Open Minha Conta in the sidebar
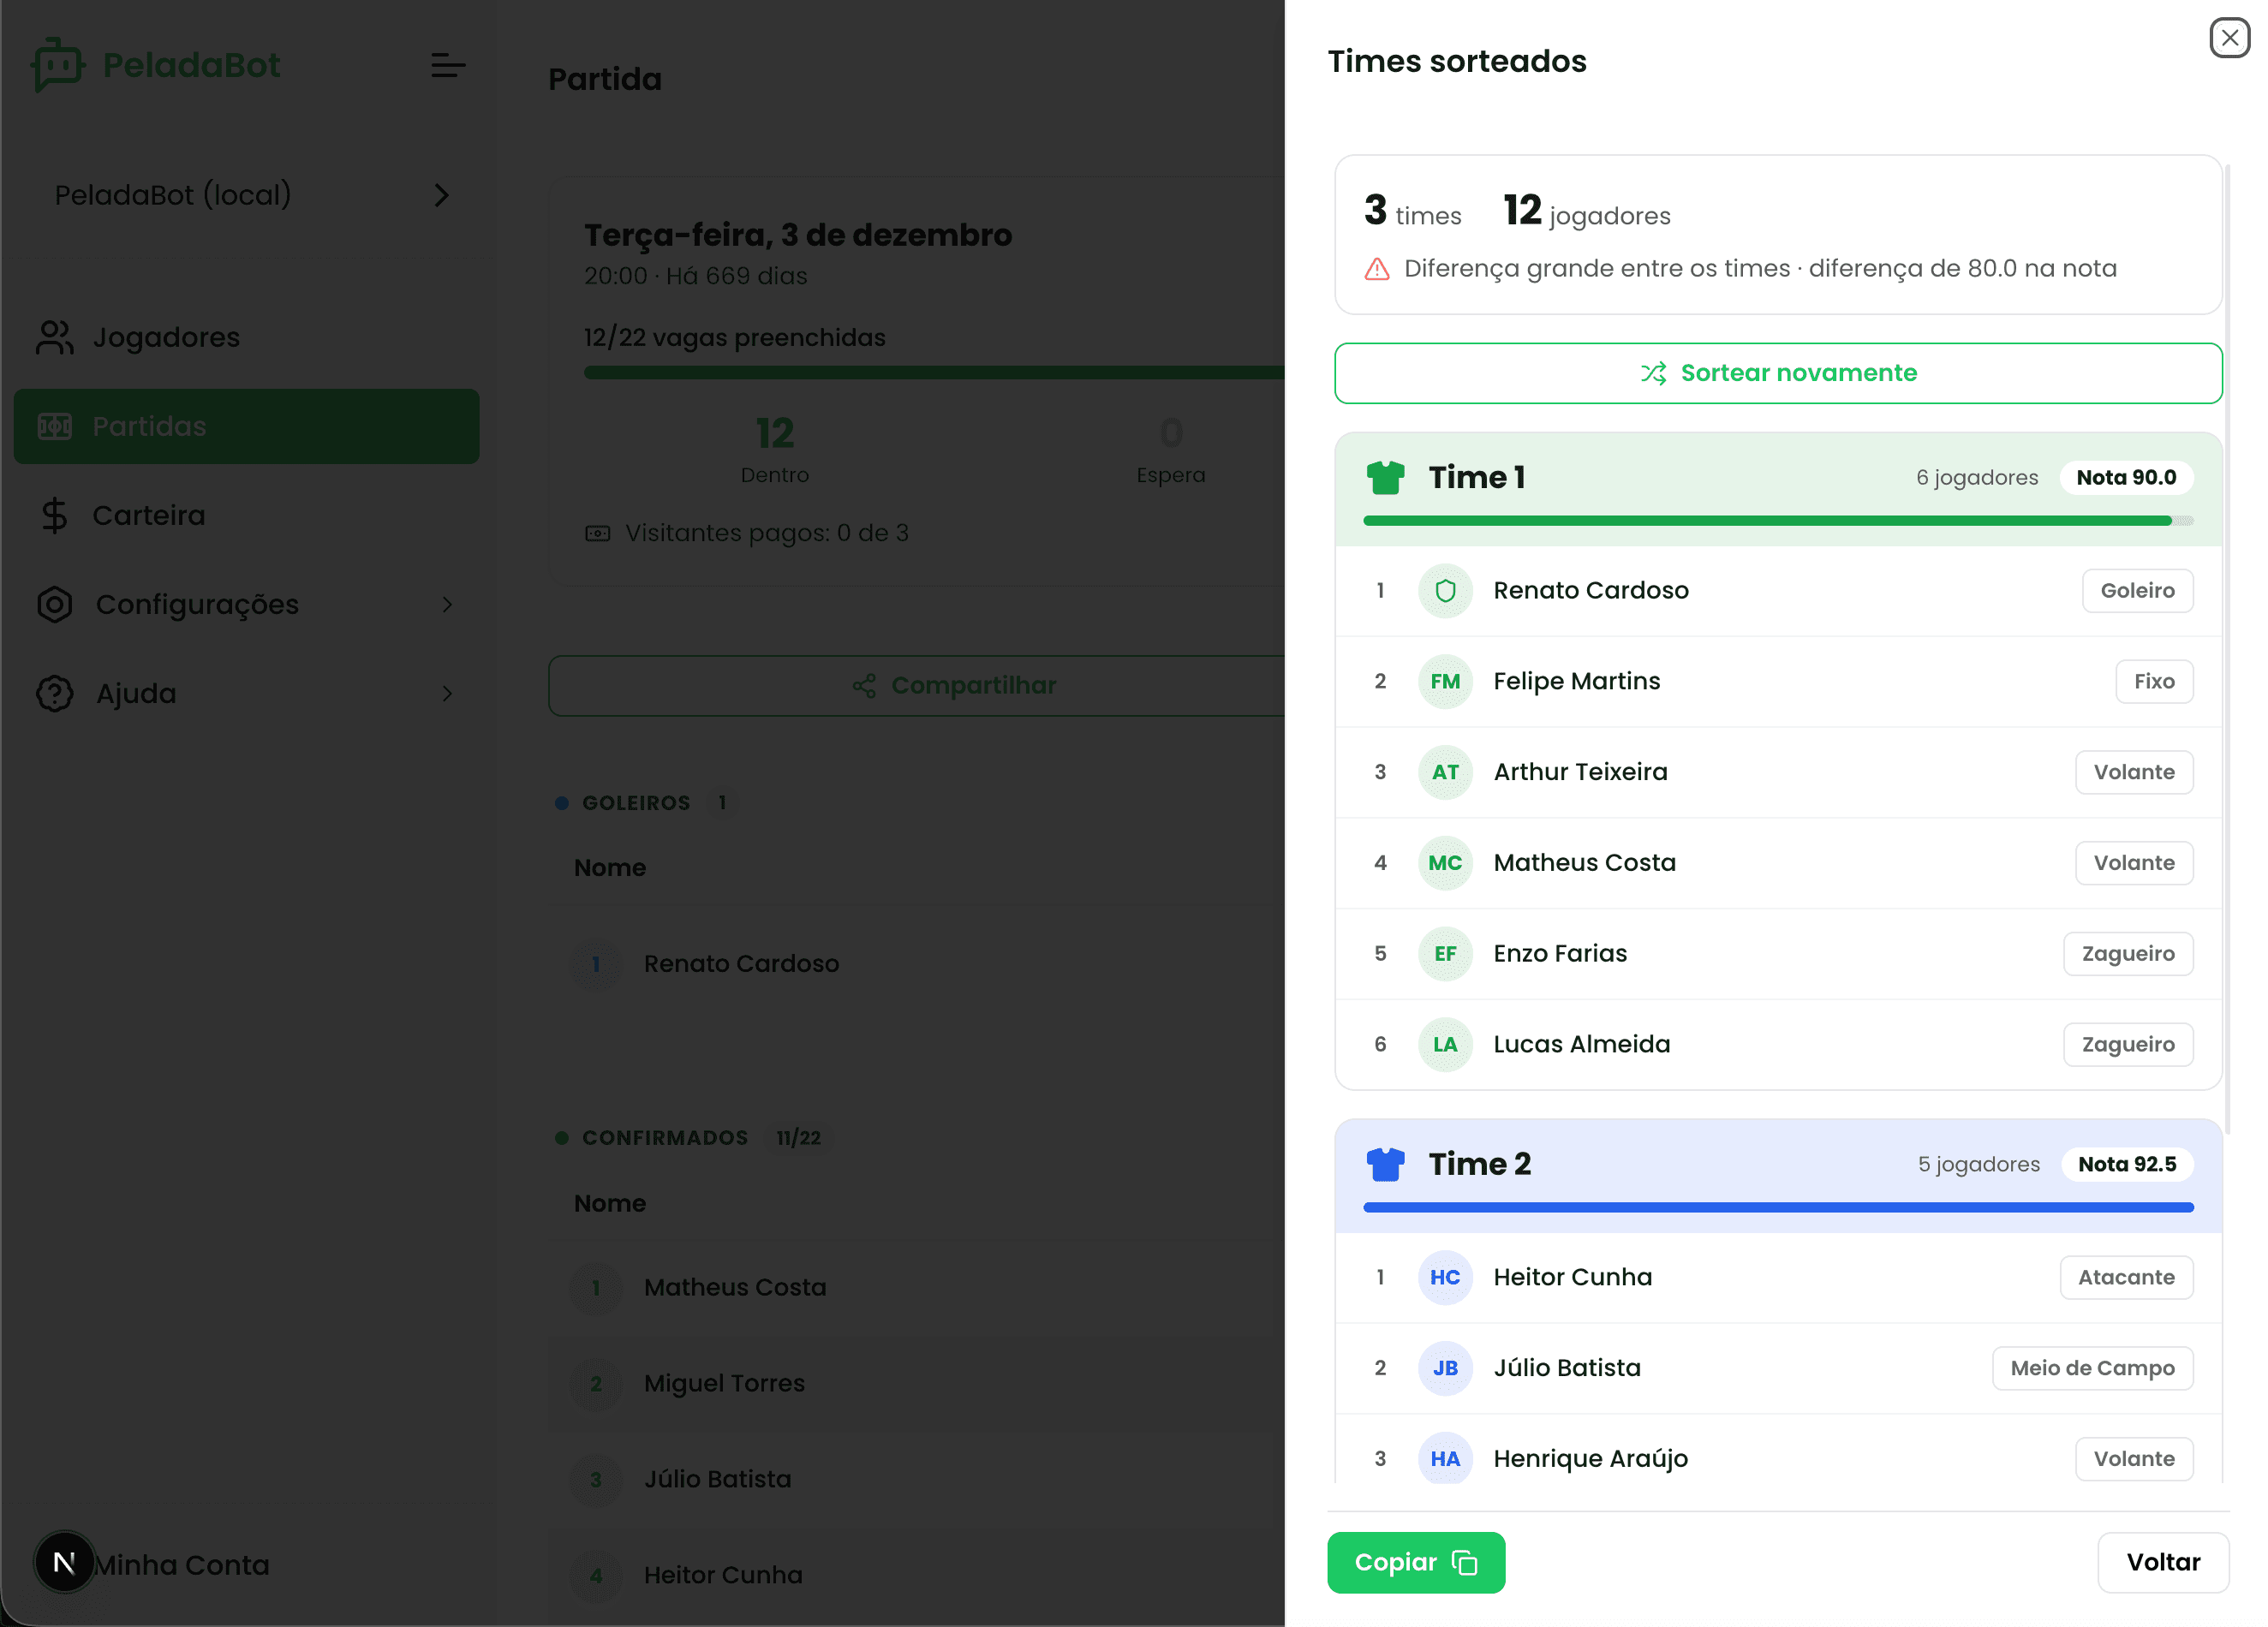This screenshot has width=2268, height=1627. 182,1566
